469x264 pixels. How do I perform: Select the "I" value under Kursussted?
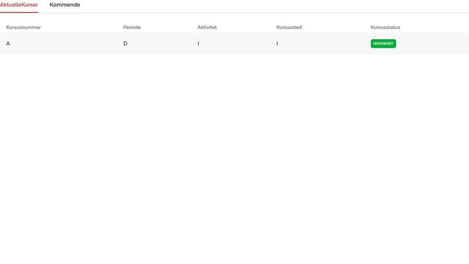point(277,44)
